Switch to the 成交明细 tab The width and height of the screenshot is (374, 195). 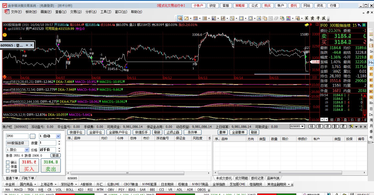pos(241,178)
